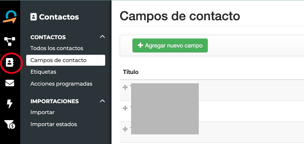304x144 pixels.
Task: Click the app logo in the top-left corner
Action: 10,17
